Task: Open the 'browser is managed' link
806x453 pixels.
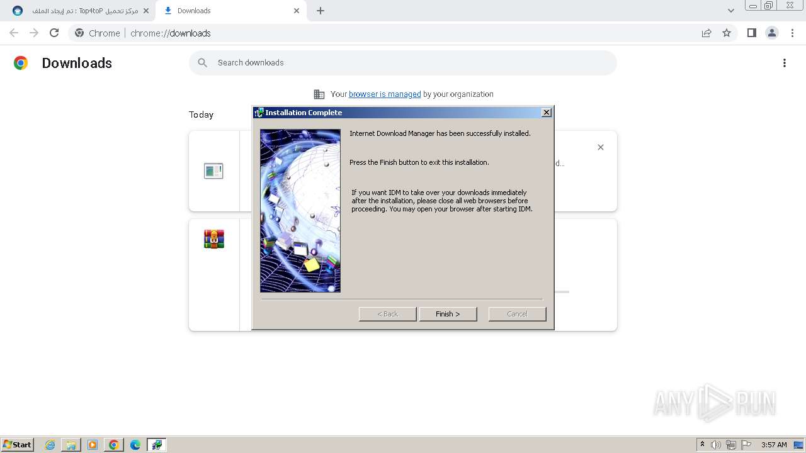Action: pyautogui.click(x=385, y=94)
